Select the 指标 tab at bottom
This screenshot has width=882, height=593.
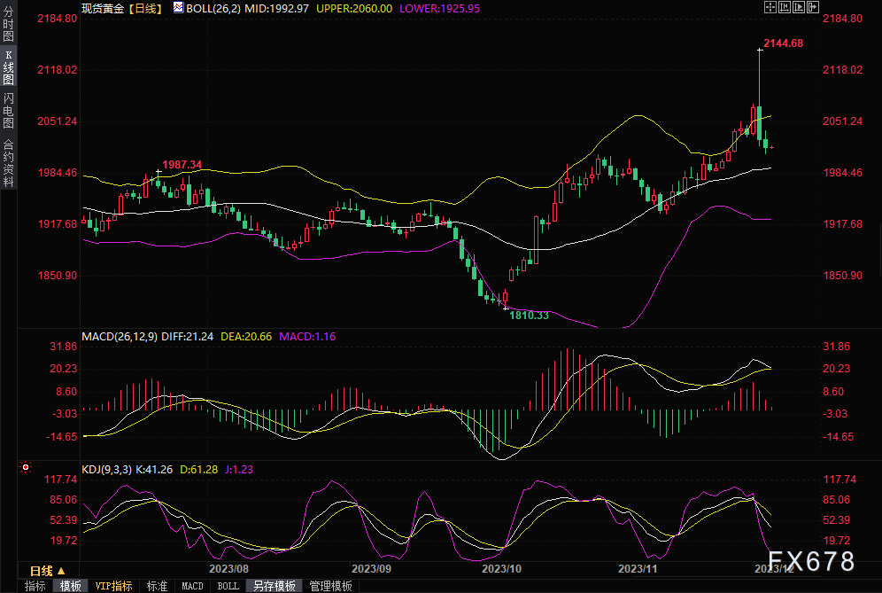pyautogui.click(x=35, y=586)
